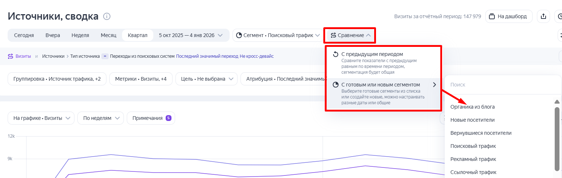Collapse the Сравнение dropdown
The width and height of the screenshot is (562, 178).
(x=351, y=35)
